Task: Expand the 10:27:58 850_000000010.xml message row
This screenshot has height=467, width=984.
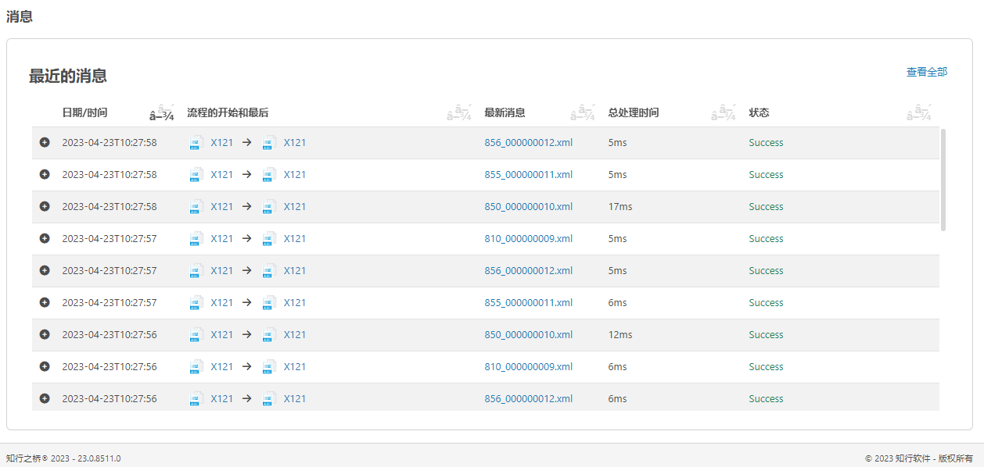Action: click(x=45, y=207)
